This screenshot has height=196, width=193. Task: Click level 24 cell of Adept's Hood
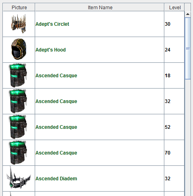pyautogui.click(x=174, y=50)
